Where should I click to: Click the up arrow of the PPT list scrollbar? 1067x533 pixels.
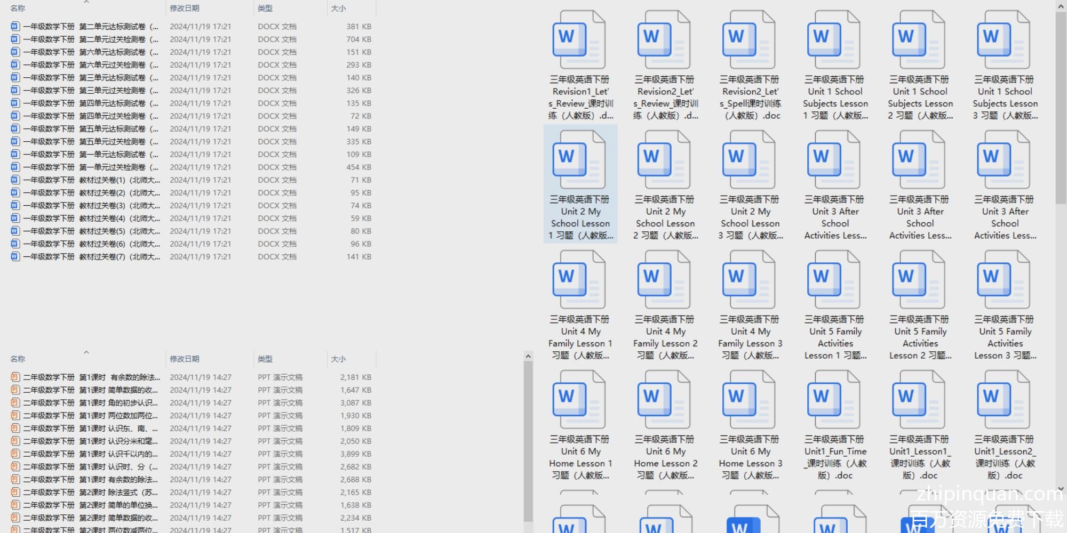coord(528,356)
